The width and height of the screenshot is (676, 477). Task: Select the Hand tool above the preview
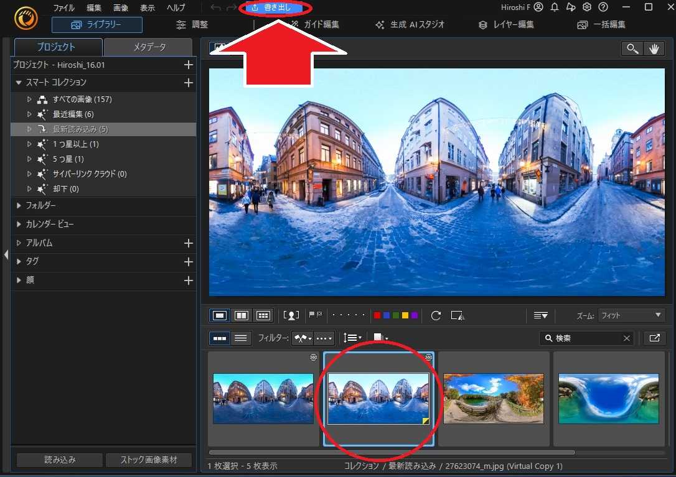pos(654,48)
